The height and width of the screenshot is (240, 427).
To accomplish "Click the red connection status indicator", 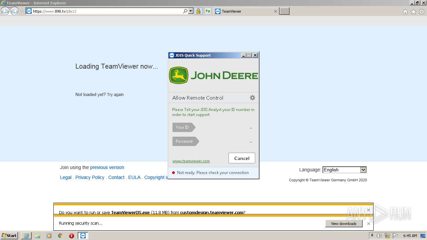I will click(x=173, y=173).
